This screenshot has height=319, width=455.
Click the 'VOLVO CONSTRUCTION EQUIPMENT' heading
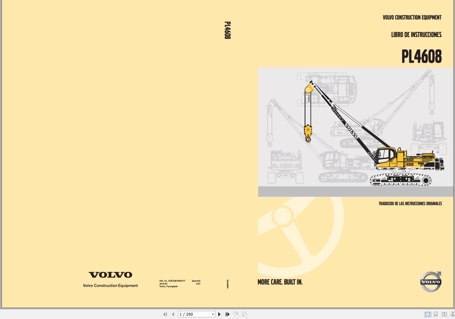pyautogui.click(x=412, y=18)
